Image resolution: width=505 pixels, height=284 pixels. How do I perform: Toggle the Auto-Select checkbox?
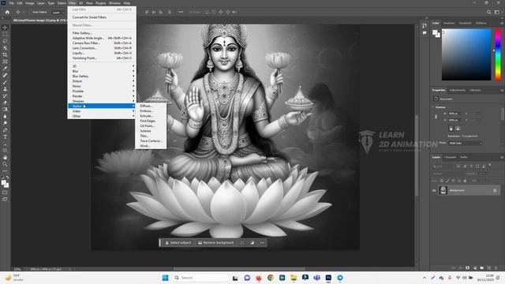31,13
